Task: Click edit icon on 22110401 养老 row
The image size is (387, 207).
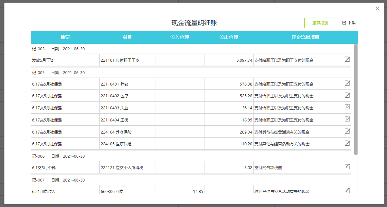Action: [347, 83]
